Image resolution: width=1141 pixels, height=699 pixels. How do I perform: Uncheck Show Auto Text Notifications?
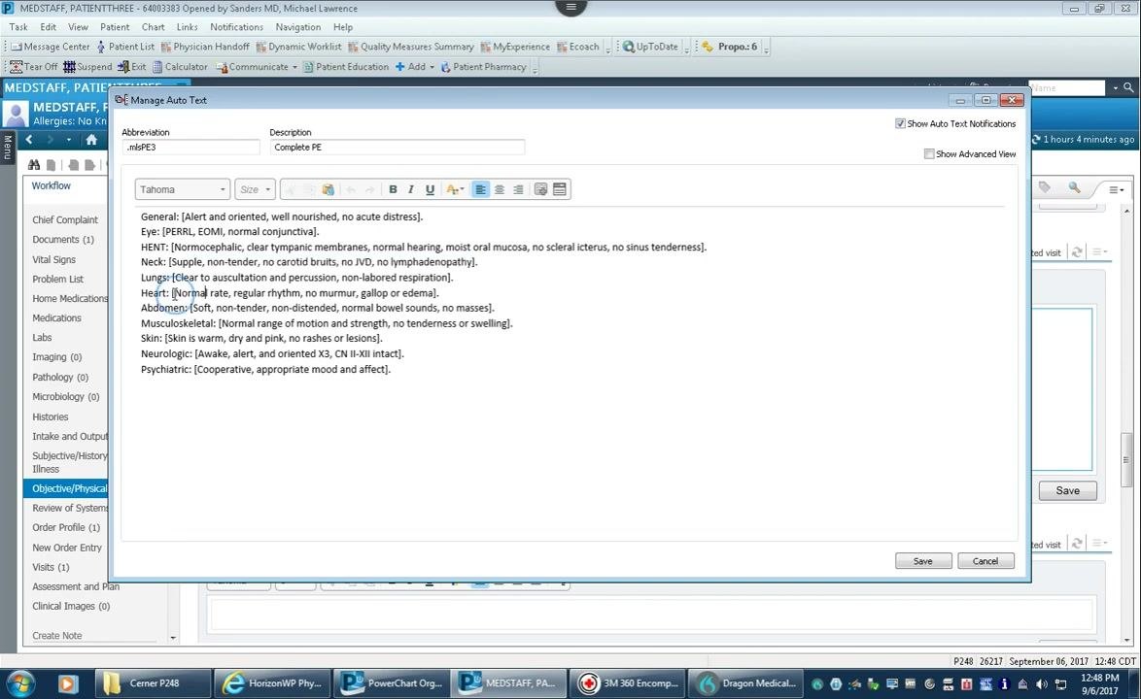(900, 123)
